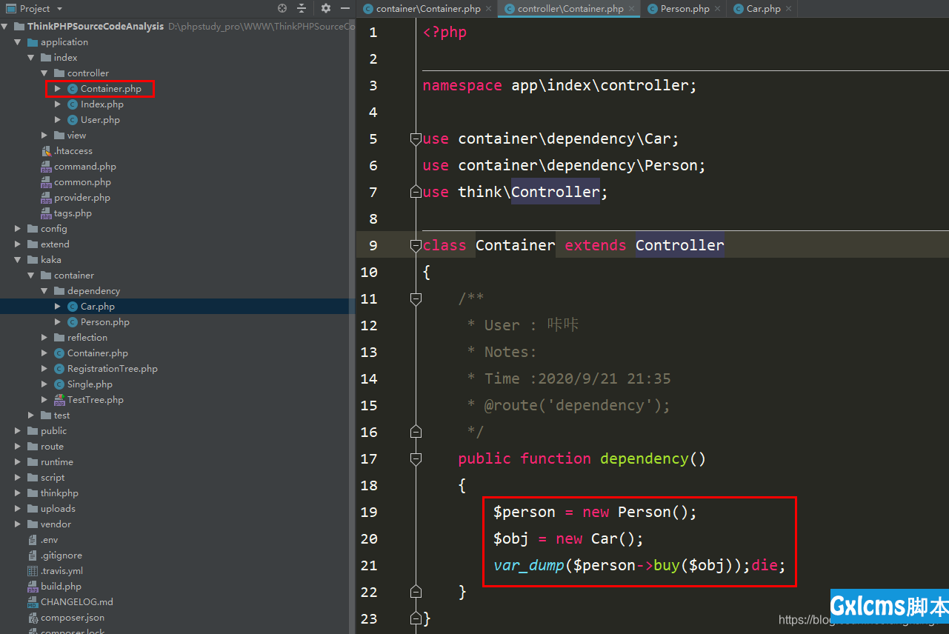The width and height of the screenshot is (949, 634).
Task: Click the uploads folder icon
Action: click(x=33, y=509)
